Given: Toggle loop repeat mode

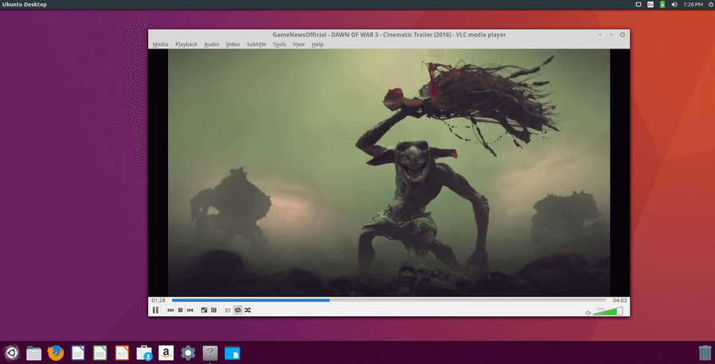Looking at the screenshot, I should 237,310.
